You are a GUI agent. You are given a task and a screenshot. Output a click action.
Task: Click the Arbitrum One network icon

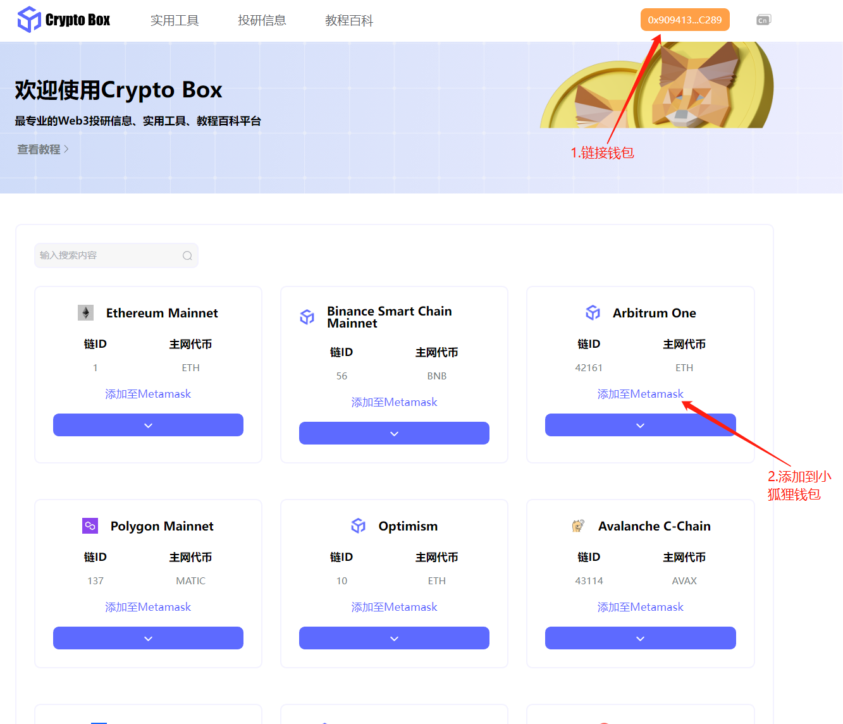tap(593, 312)
